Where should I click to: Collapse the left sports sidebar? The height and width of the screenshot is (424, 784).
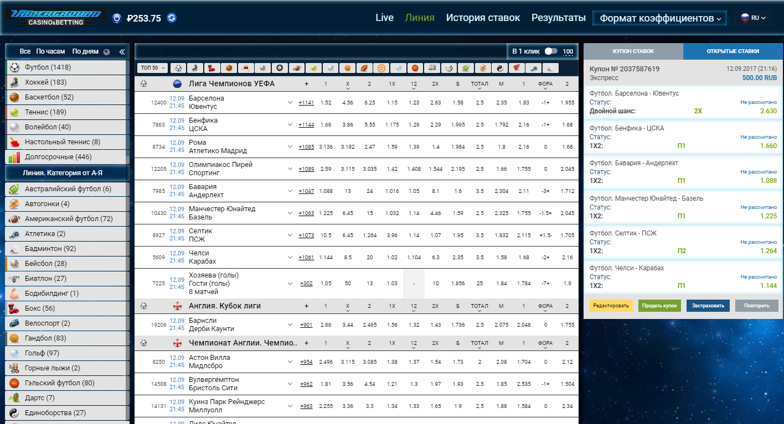point(122,52)
